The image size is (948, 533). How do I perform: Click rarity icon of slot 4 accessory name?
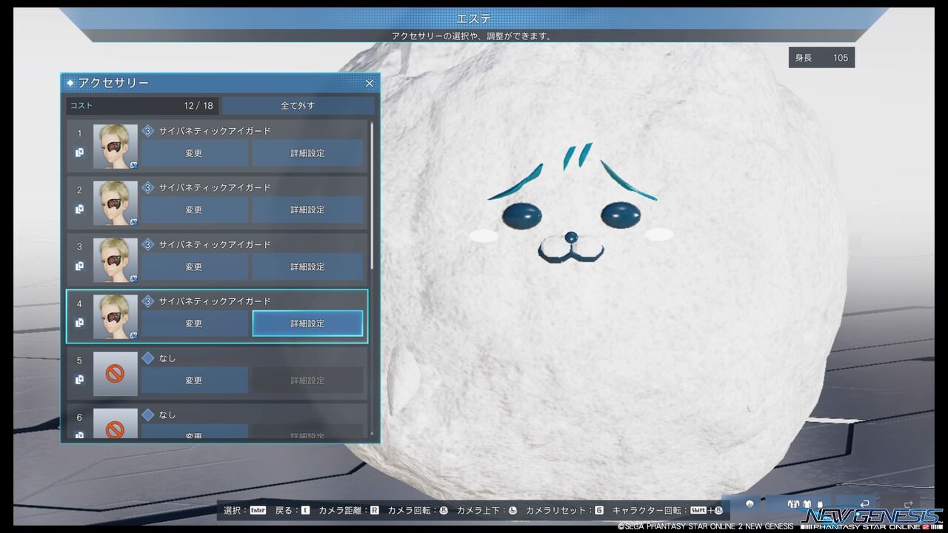147,301
